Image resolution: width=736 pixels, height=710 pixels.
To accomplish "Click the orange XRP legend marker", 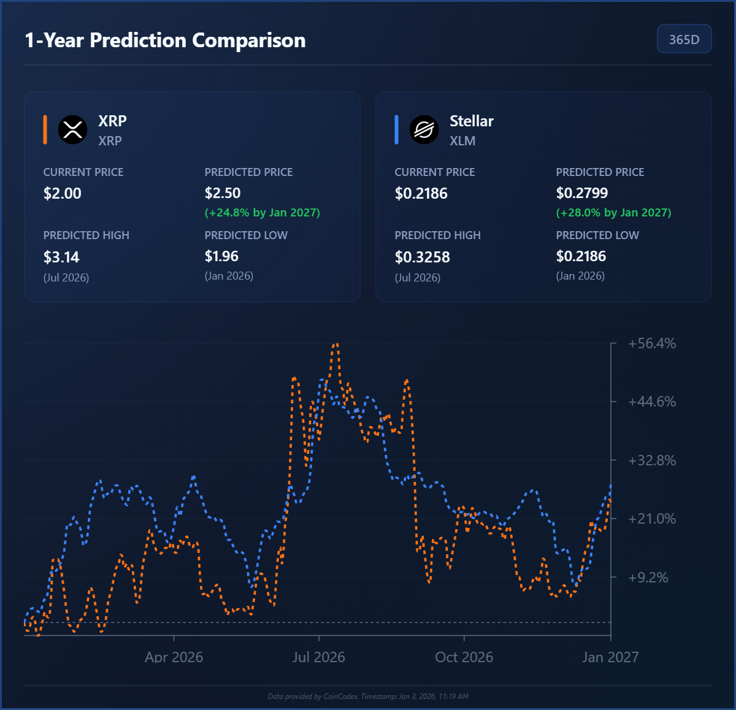I will [45, 129].
